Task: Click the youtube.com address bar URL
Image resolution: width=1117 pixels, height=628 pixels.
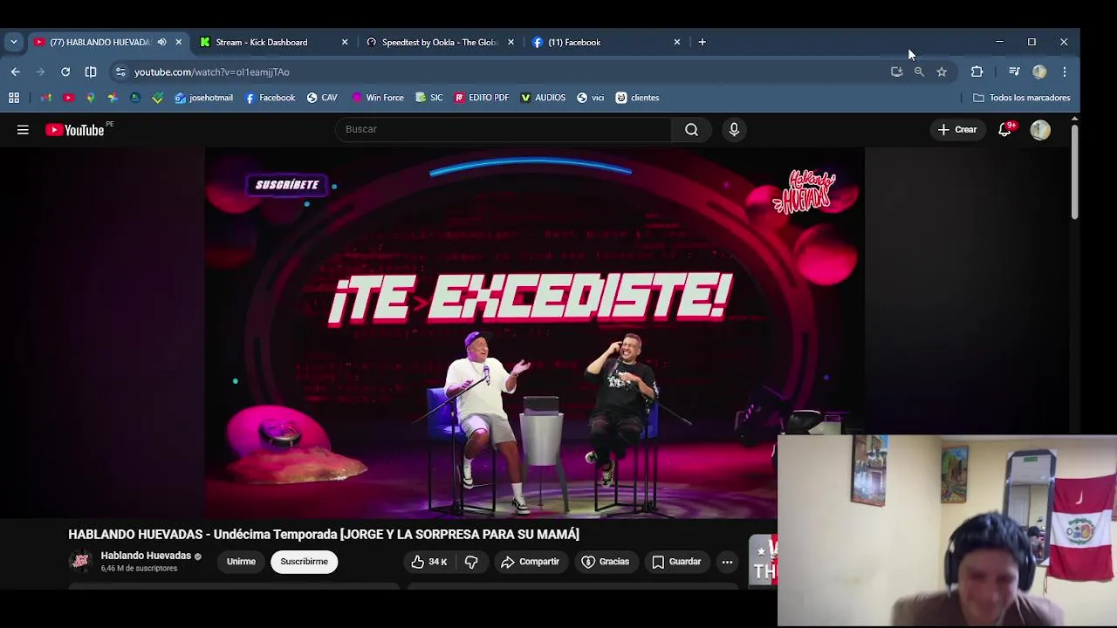Action: coord(212,72)
